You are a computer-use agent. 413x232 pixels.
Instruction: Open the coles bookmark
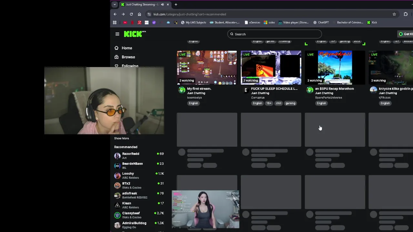tap(269, 23)
